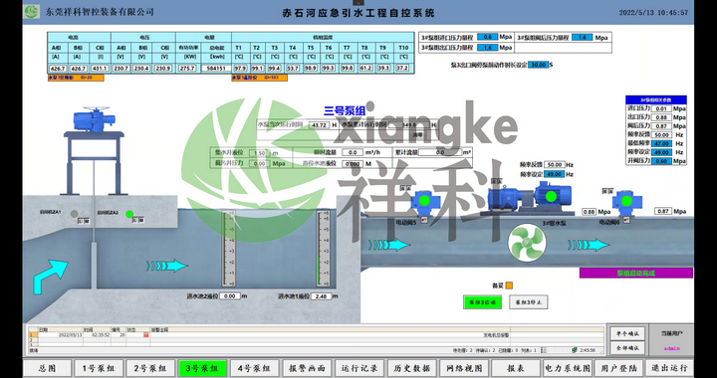
Task: Click the alarm list page stepper arrows
Action: pyautogui.click(x=543, y=350)
